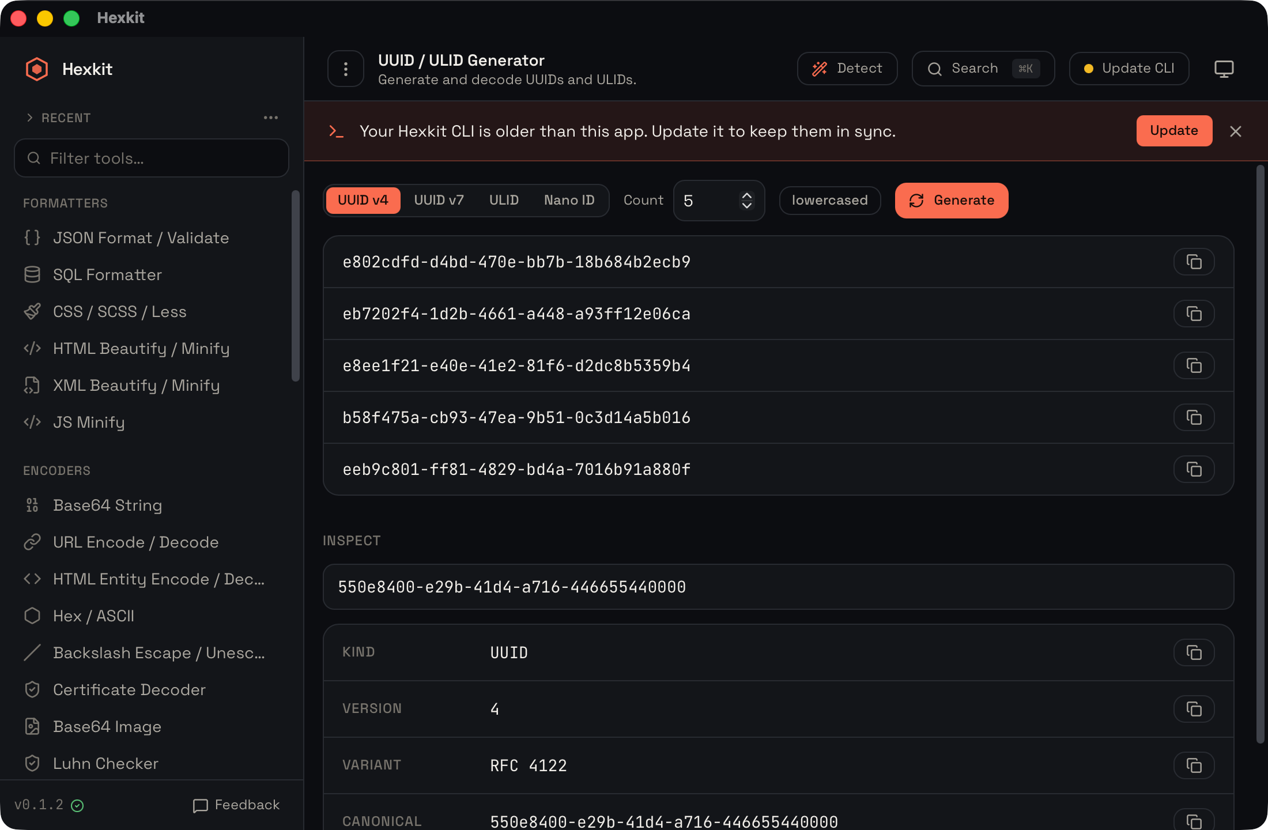Copy the VARIANT value RFC 4122
Screen dimensions: 1268x830
1194,765
